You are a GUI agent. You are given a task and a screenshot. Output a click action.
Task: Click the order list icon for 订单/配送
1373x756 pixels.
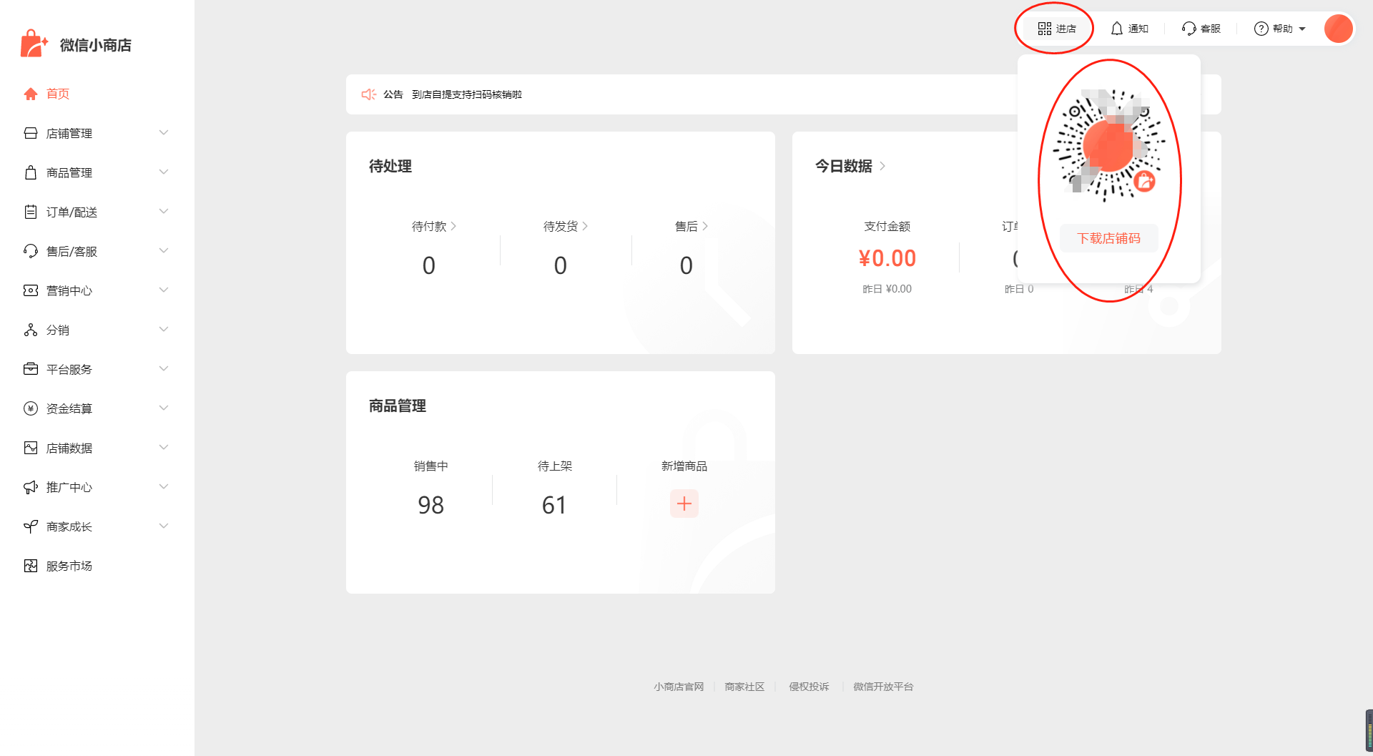coord(31,212)
